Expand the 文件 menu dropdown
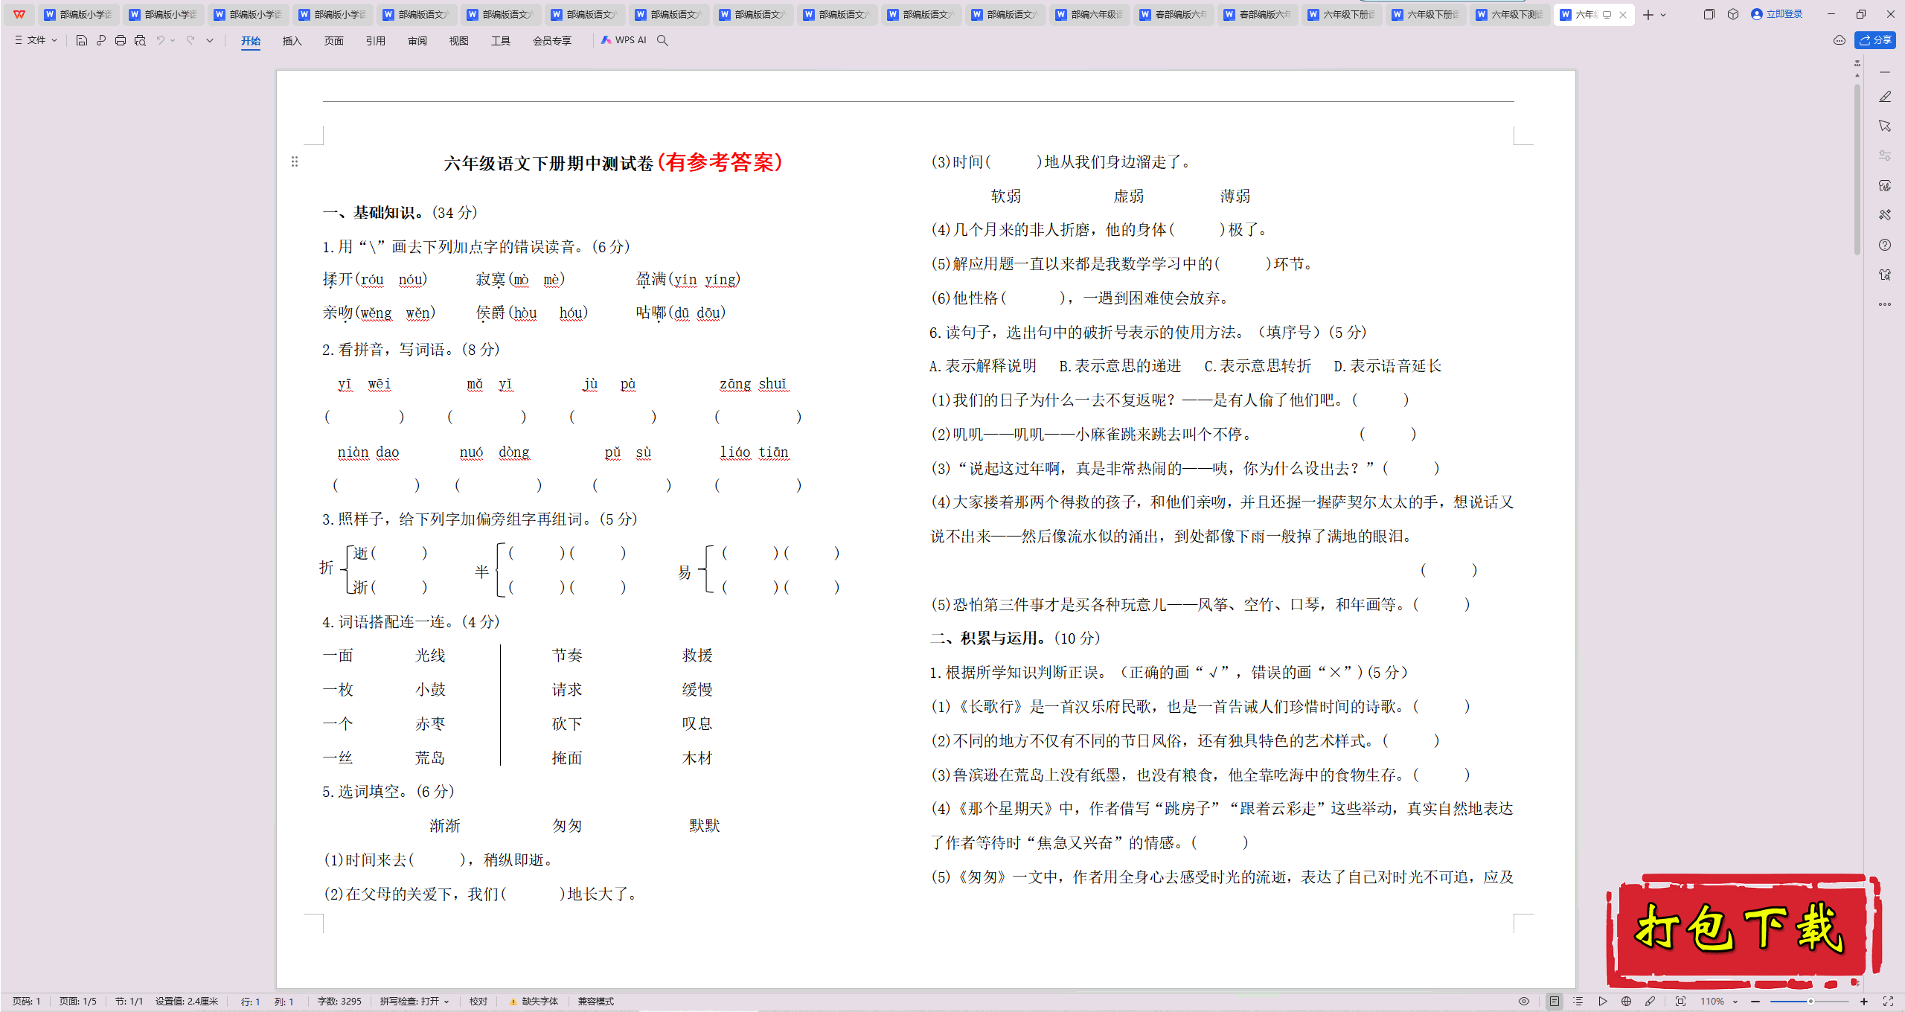Screen dimensions: 1905x1012 [36, 40]
